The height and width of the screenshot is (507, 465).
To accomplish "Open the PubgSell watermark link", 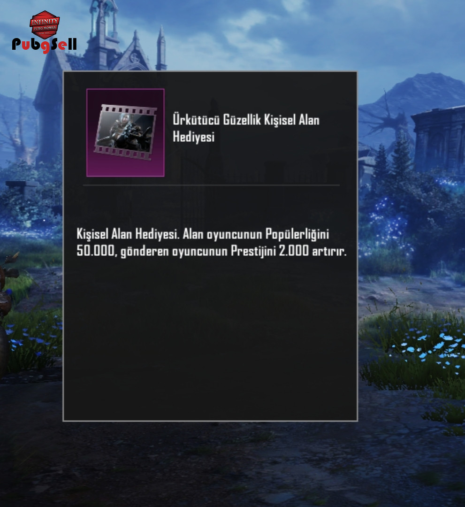I will coord(44,45).
